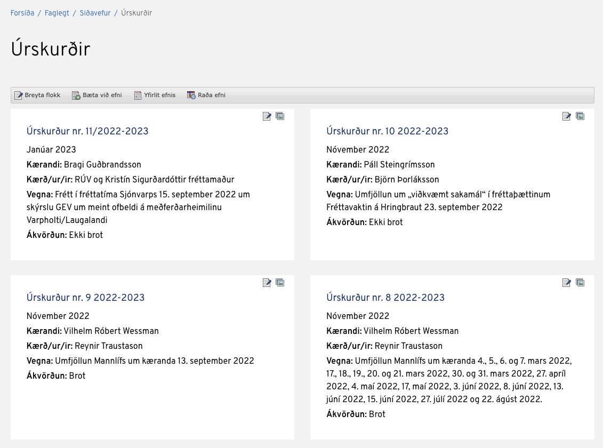This screenshot has height=448, width=603.
Task: Click the edit icon on Úrskurður nr. 10 card
Action: 567,116
